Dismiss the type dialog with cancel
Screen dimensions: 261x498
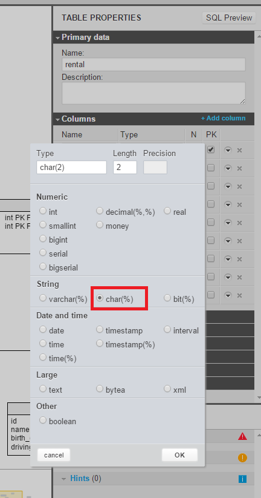(x=54, y=455)
